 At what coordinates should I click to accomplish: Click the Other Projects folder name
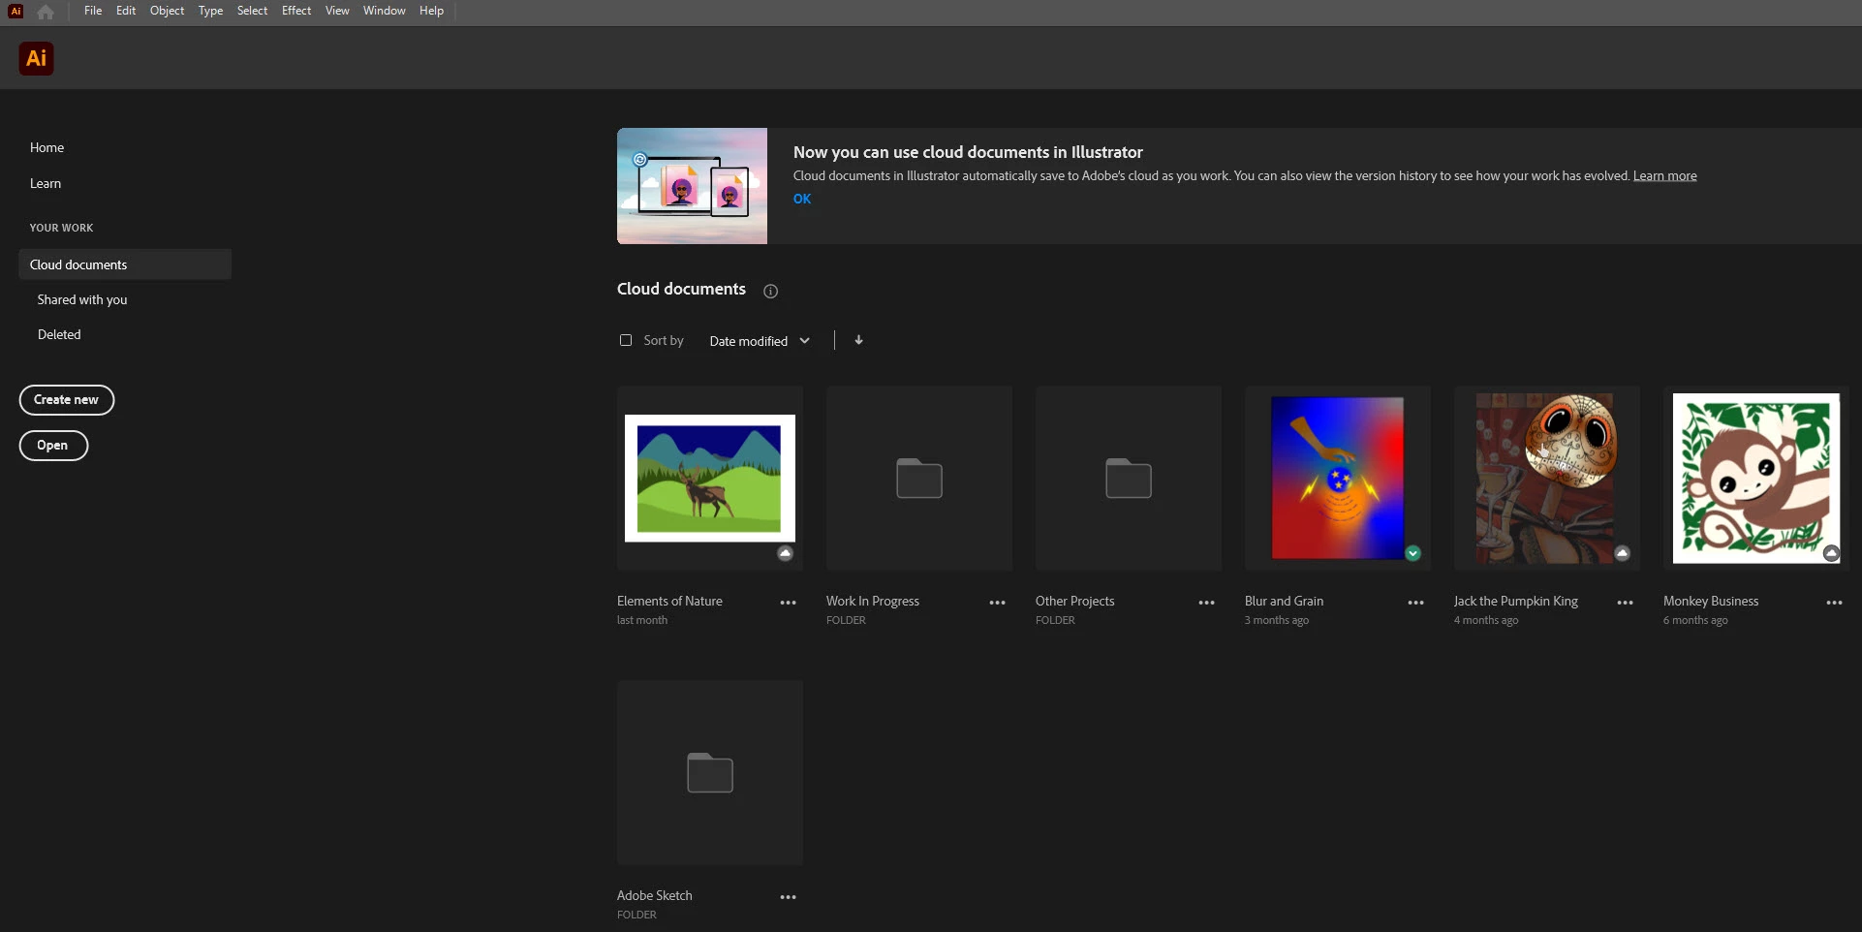(1074, 601)
